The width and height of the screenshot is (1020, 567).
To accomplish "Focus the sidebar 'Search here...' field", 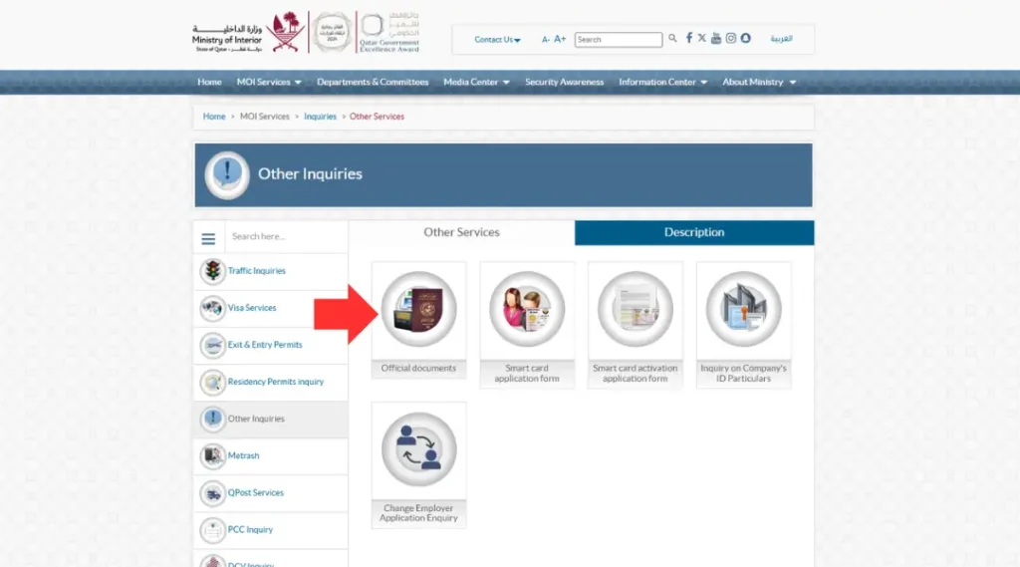I will pyautogui.click(x=286, y=237).
